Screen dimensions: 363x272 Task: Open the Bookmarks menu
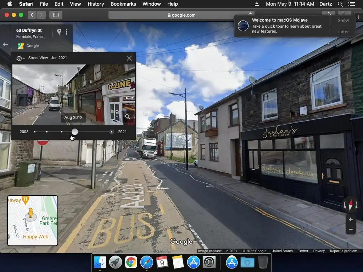123,4
